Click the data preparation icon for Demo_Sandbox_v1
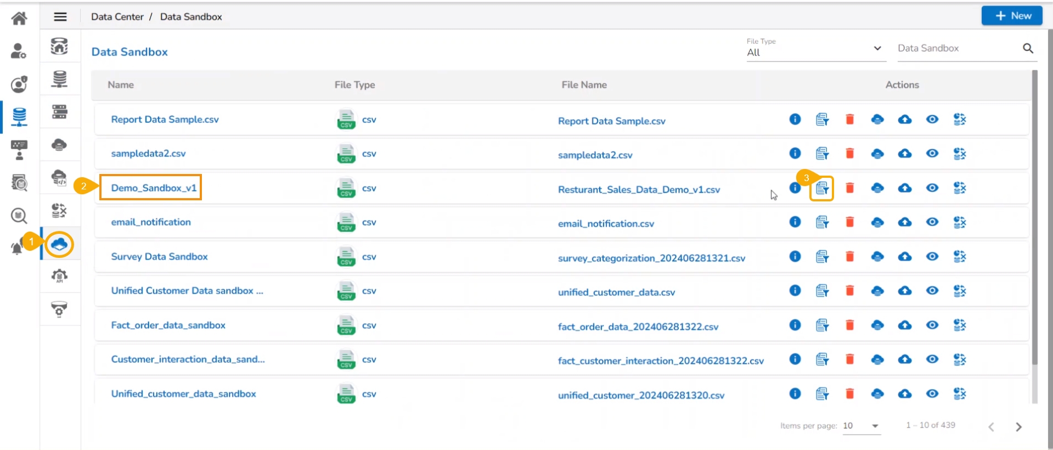1053x450 pixels. [x=822, y=189]
